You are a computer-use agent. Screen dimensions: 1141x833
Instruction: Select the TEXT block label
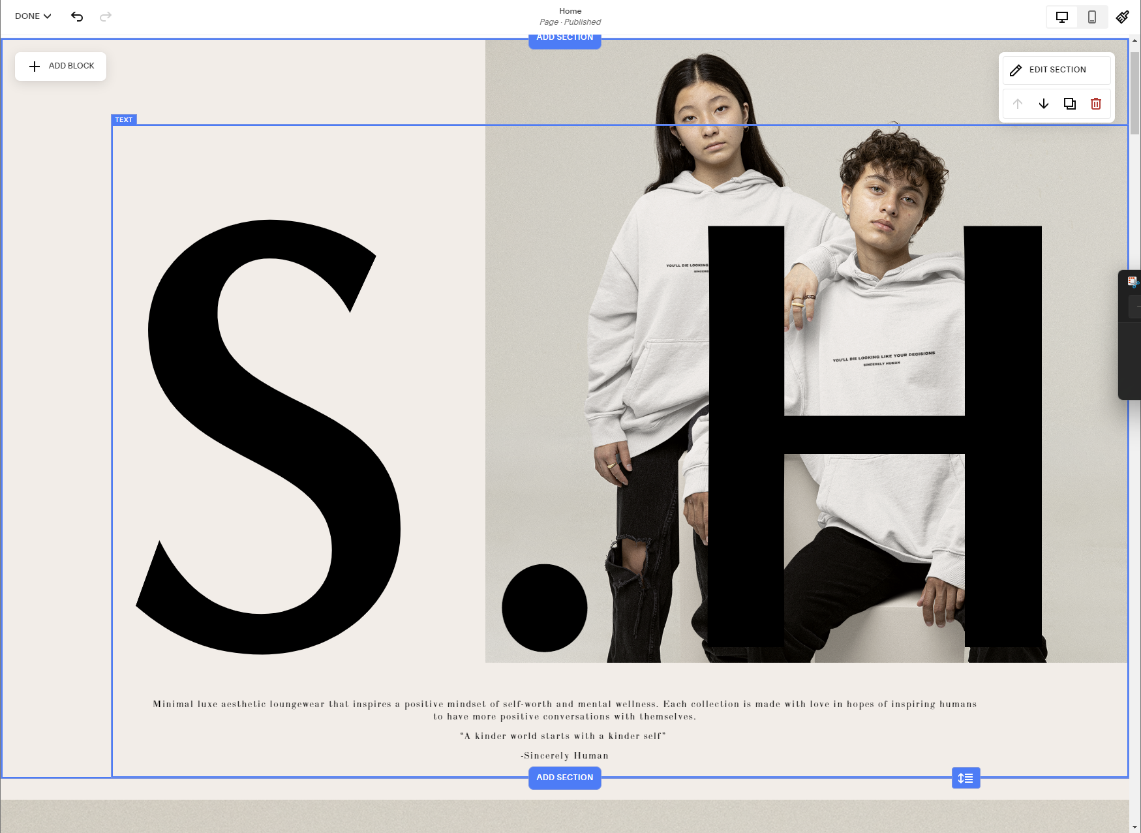(x=124, y=119)
